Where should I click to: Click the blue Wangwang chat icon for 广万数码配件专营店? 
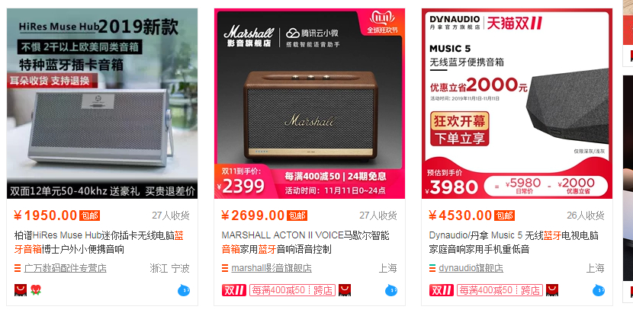coord(184,290)
